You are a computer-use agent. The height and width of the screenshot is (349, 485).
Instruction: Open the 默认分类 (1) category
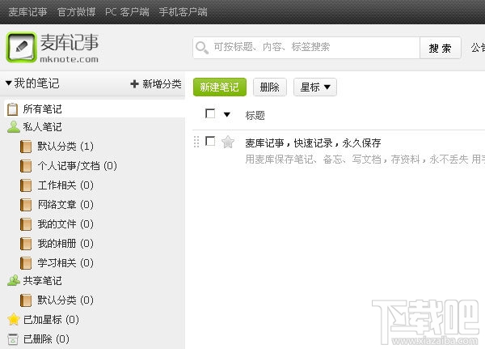pos(65,147)
